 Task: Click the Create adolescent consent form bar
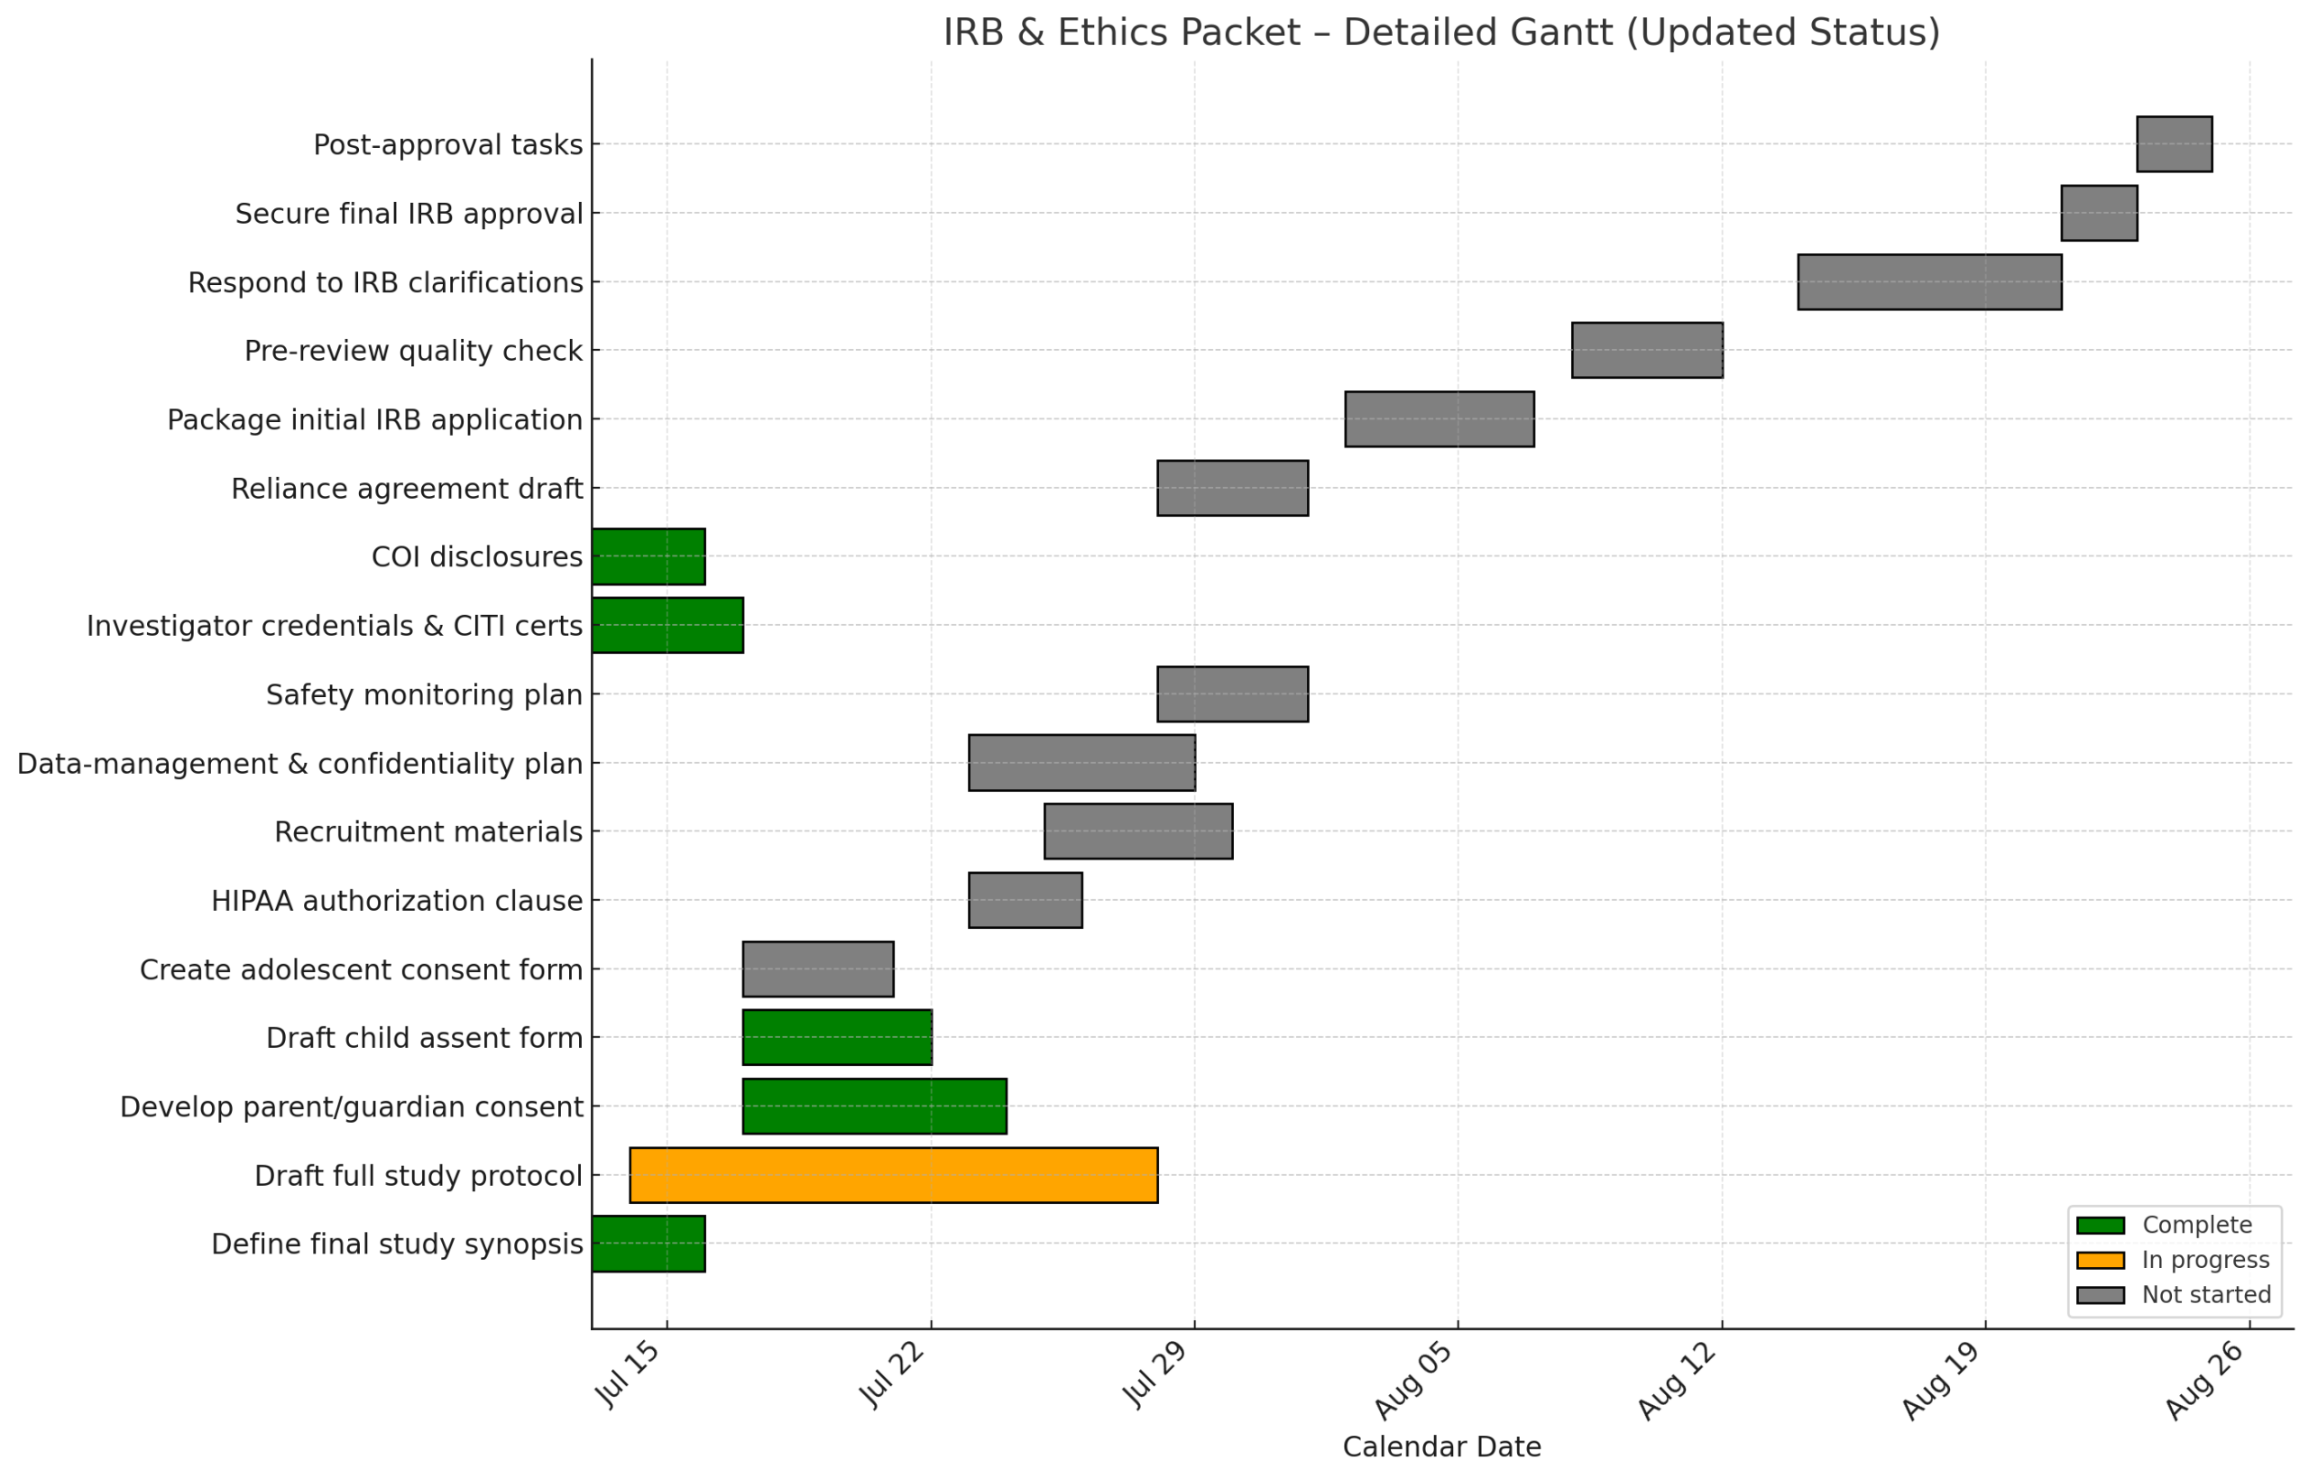tap(817, 969)
